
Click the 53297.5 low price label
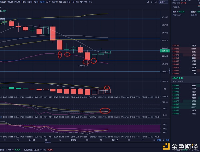tap(82, 66)
